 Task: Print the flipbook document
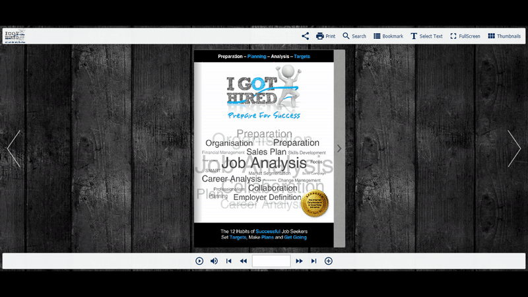[x=325, y=36]
